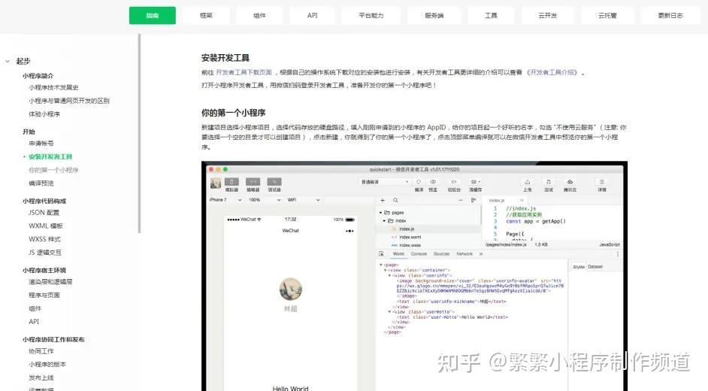
Task: Select index.wxml in the file tree
Action: [x=410, y=237]
